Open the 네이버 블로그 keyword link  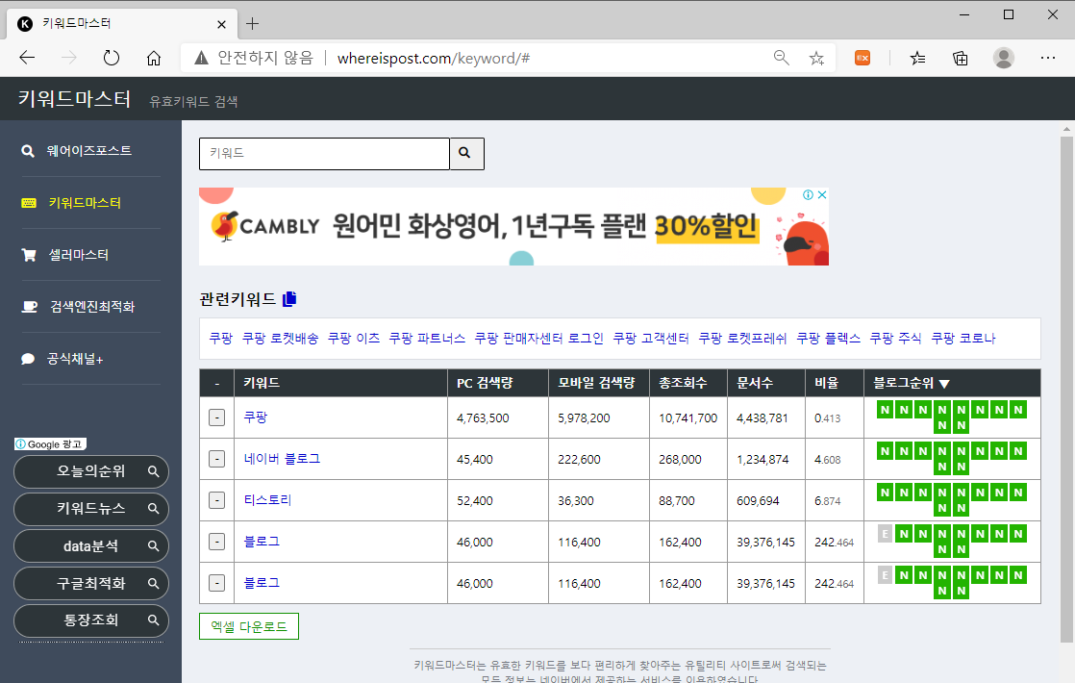point(282,458)
